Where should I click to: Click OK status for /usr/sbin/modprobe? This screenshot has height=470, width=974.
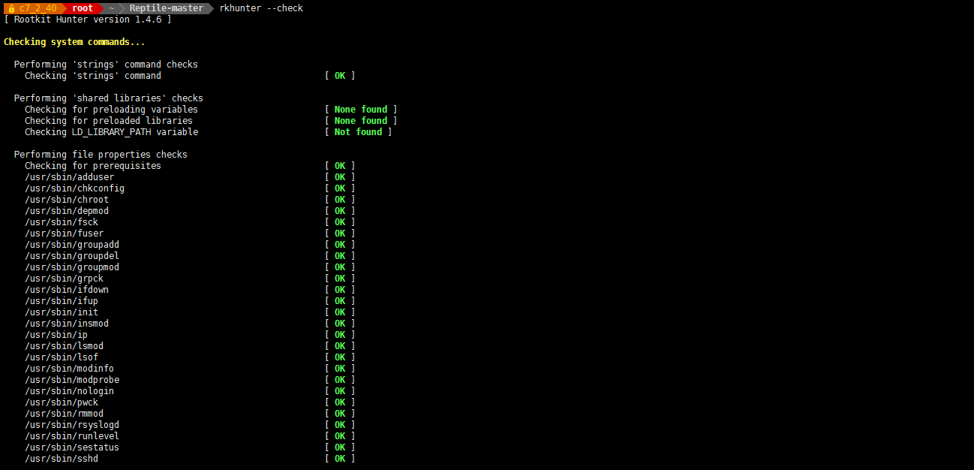pyautogui.click(x=340, y=380)
